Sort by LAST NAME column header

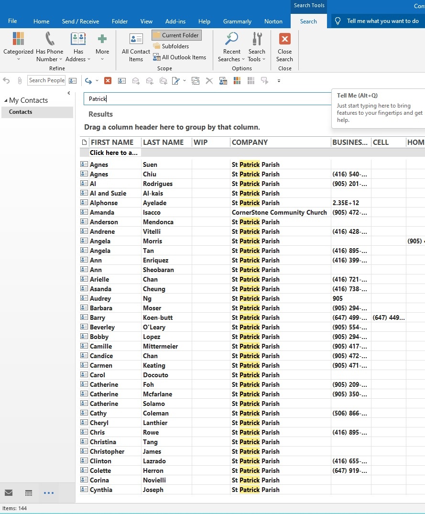(x=166, y=142)
